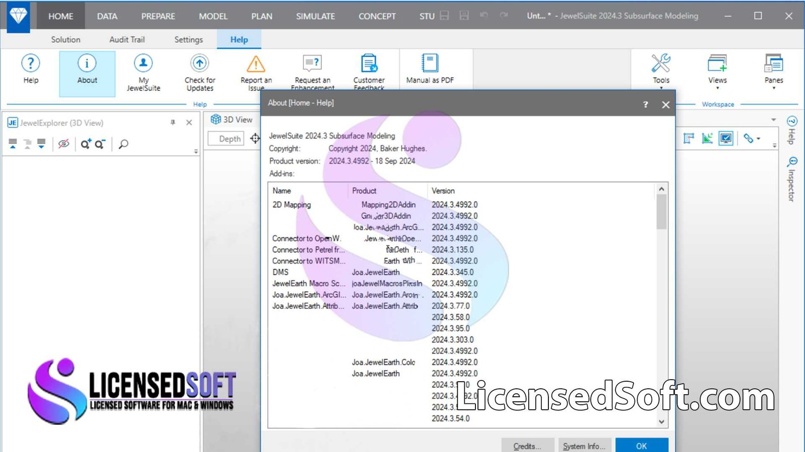Select the 3D View tab
Viewport: 805px width, 452px height.
pyautogui.click(x=232, y=120)
